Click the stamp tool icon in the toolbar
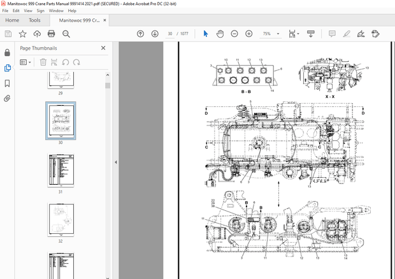This screenshot has width=395, height=279. (375, 34)
